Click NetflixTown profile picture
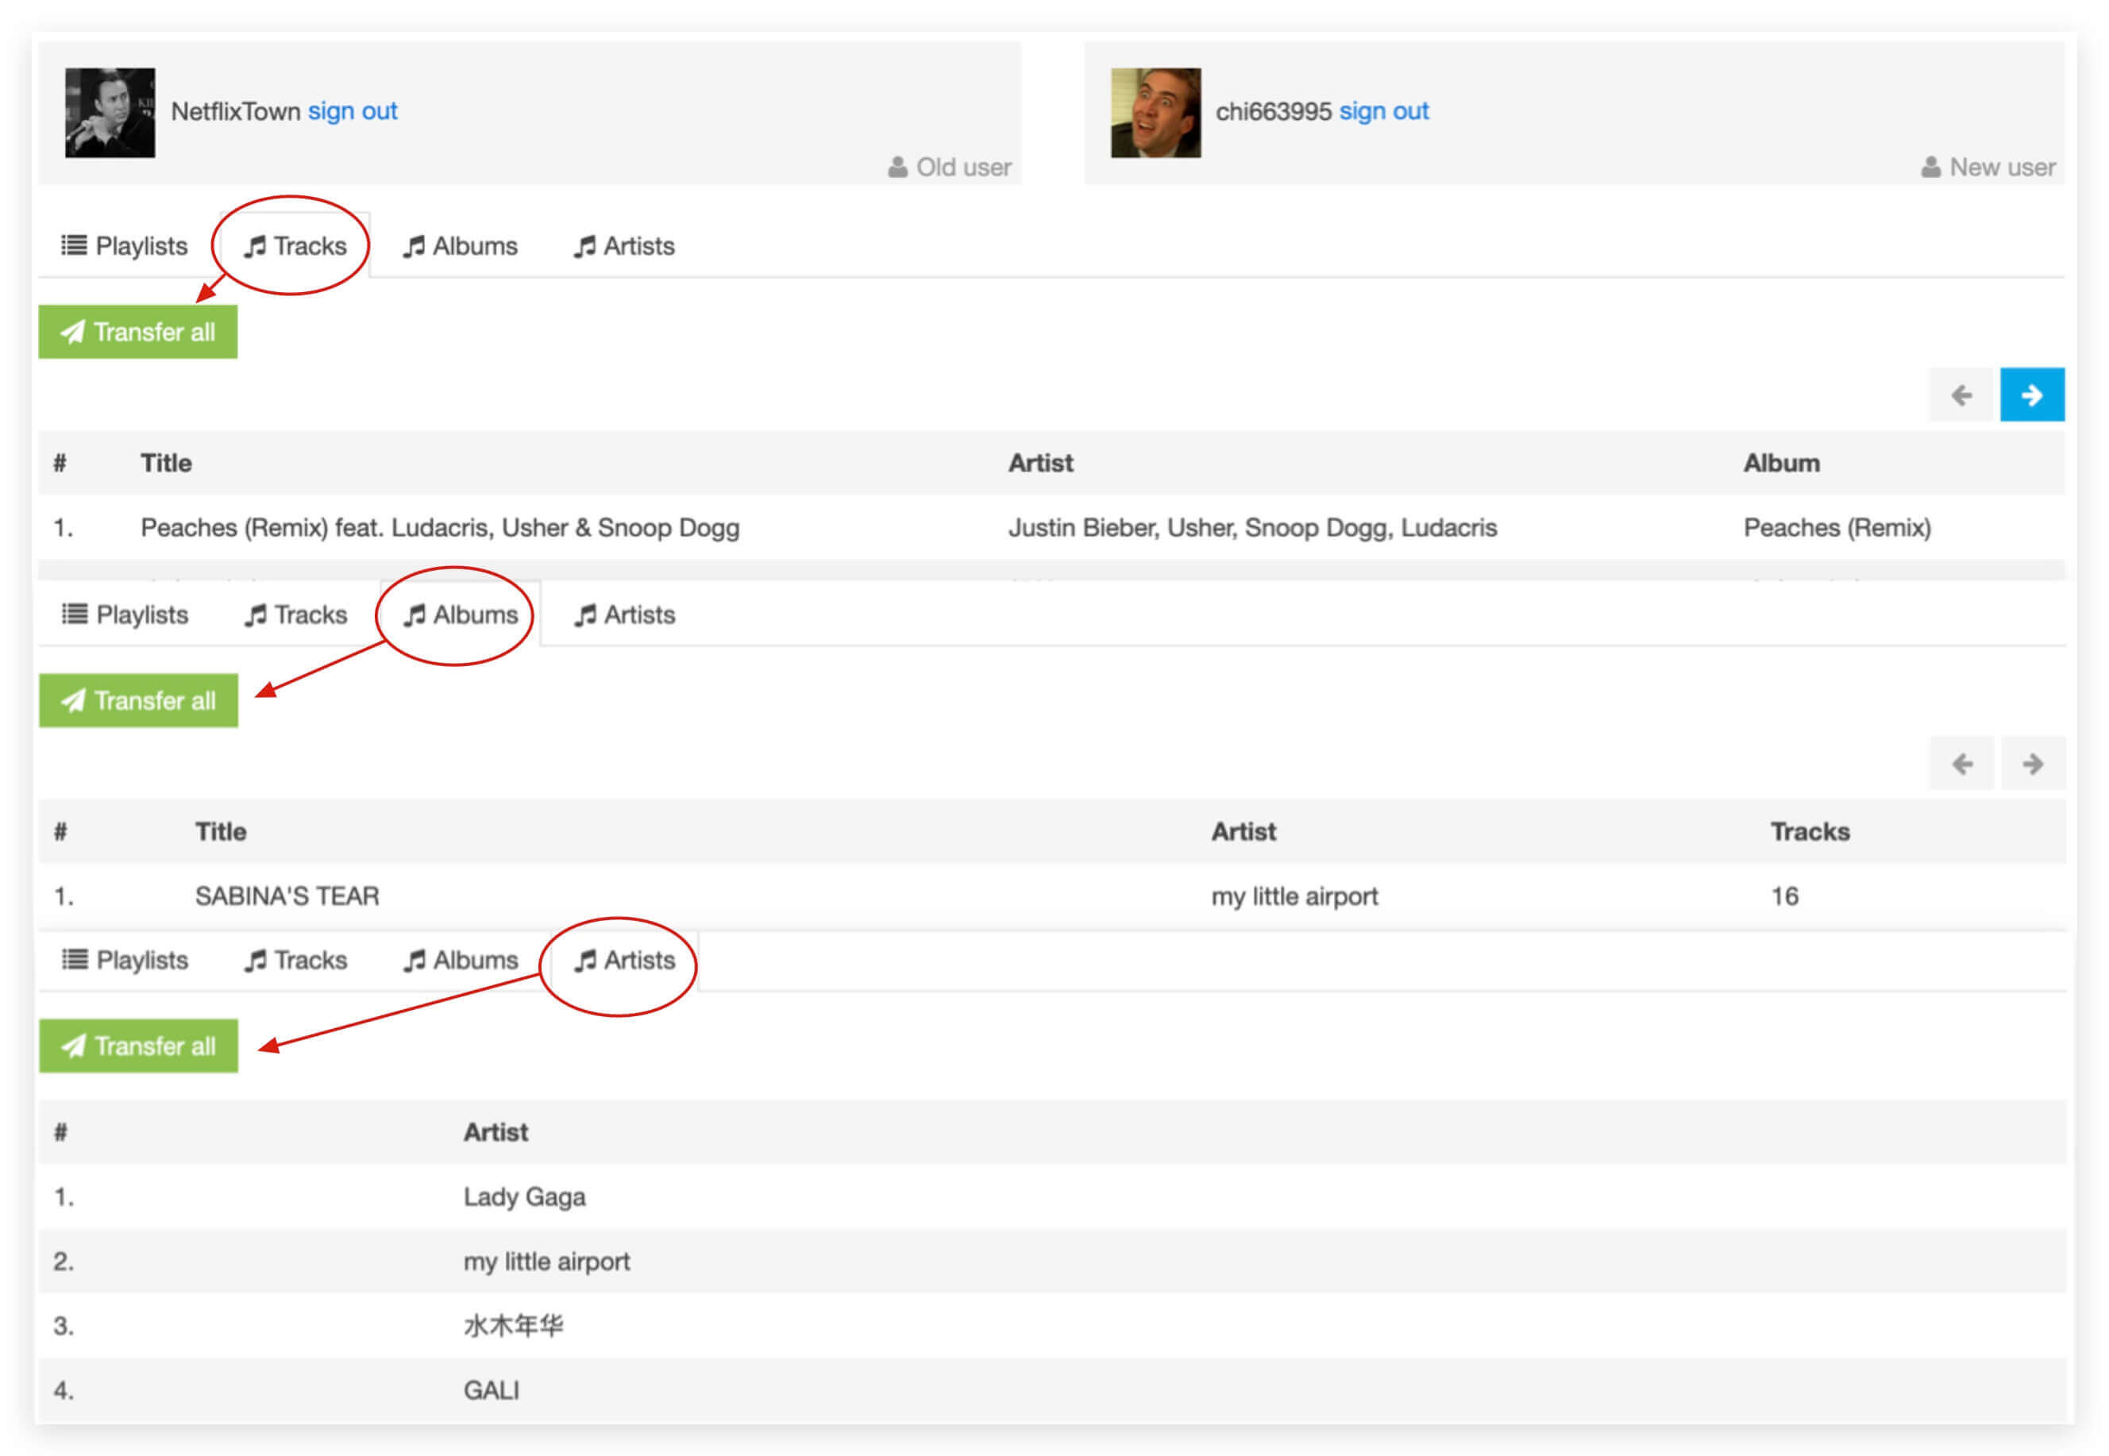Screen dimensions: 2109x1456 tap(110, 112)
